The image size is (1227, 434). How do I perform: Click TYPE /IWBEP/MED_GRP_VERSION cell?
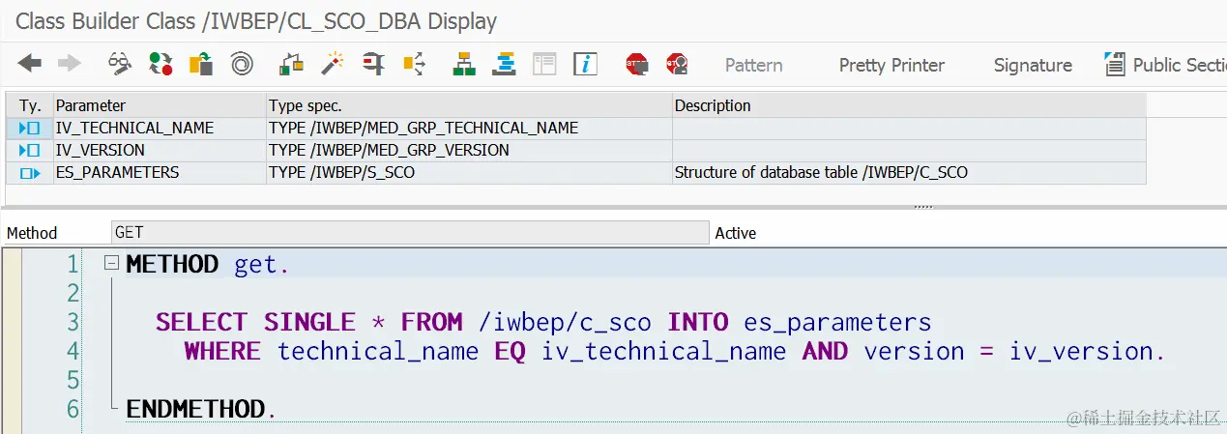469,150
